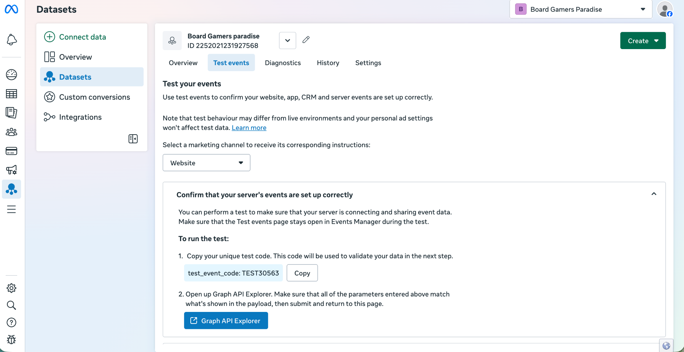Click the Datasets page title
The image size is (684, 352).
[x=56, y=9]
